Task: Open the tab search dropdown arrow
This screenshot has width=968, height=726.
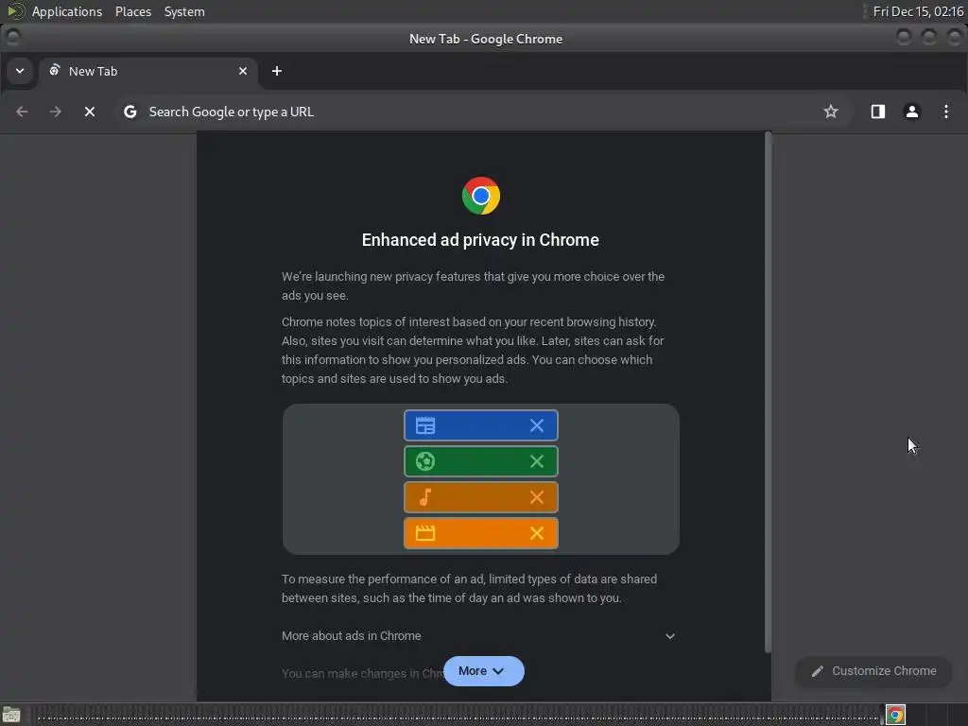Action: pyautogui.click(x=20, y=71)
